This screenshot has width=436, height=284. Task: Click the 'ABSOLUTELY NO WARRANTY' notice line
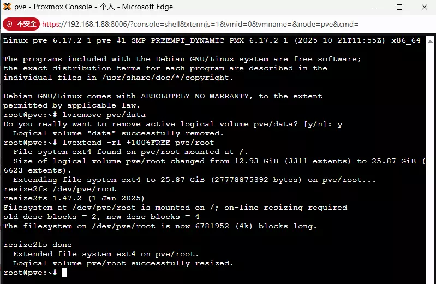163,96
